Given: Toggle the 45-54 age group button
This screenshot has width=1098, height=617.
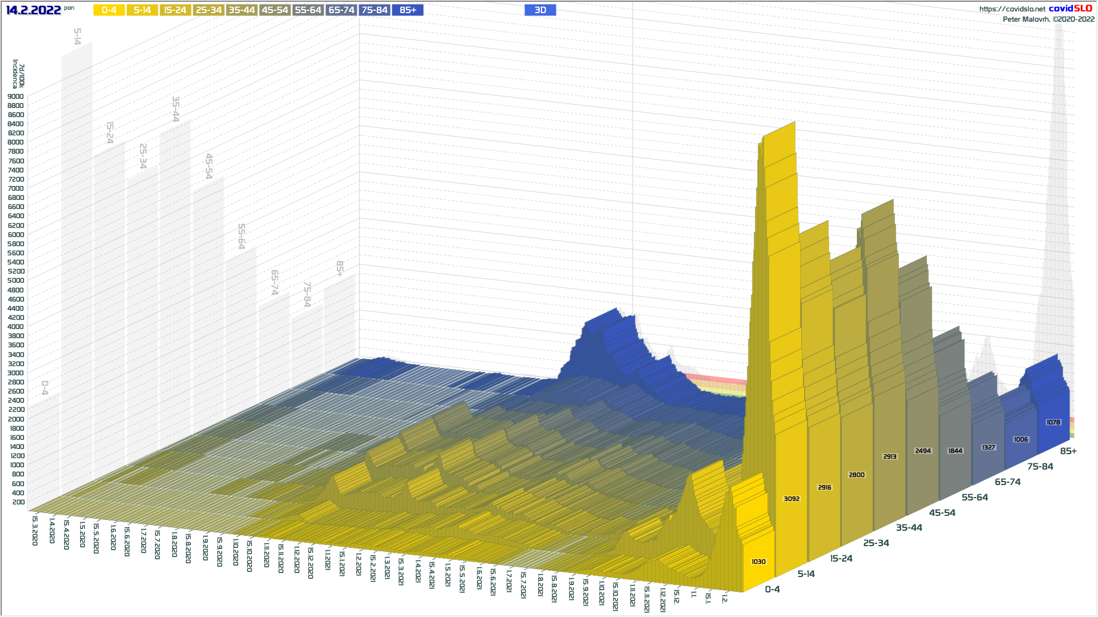Looking at the screenshot, I should tap(274, 10).
